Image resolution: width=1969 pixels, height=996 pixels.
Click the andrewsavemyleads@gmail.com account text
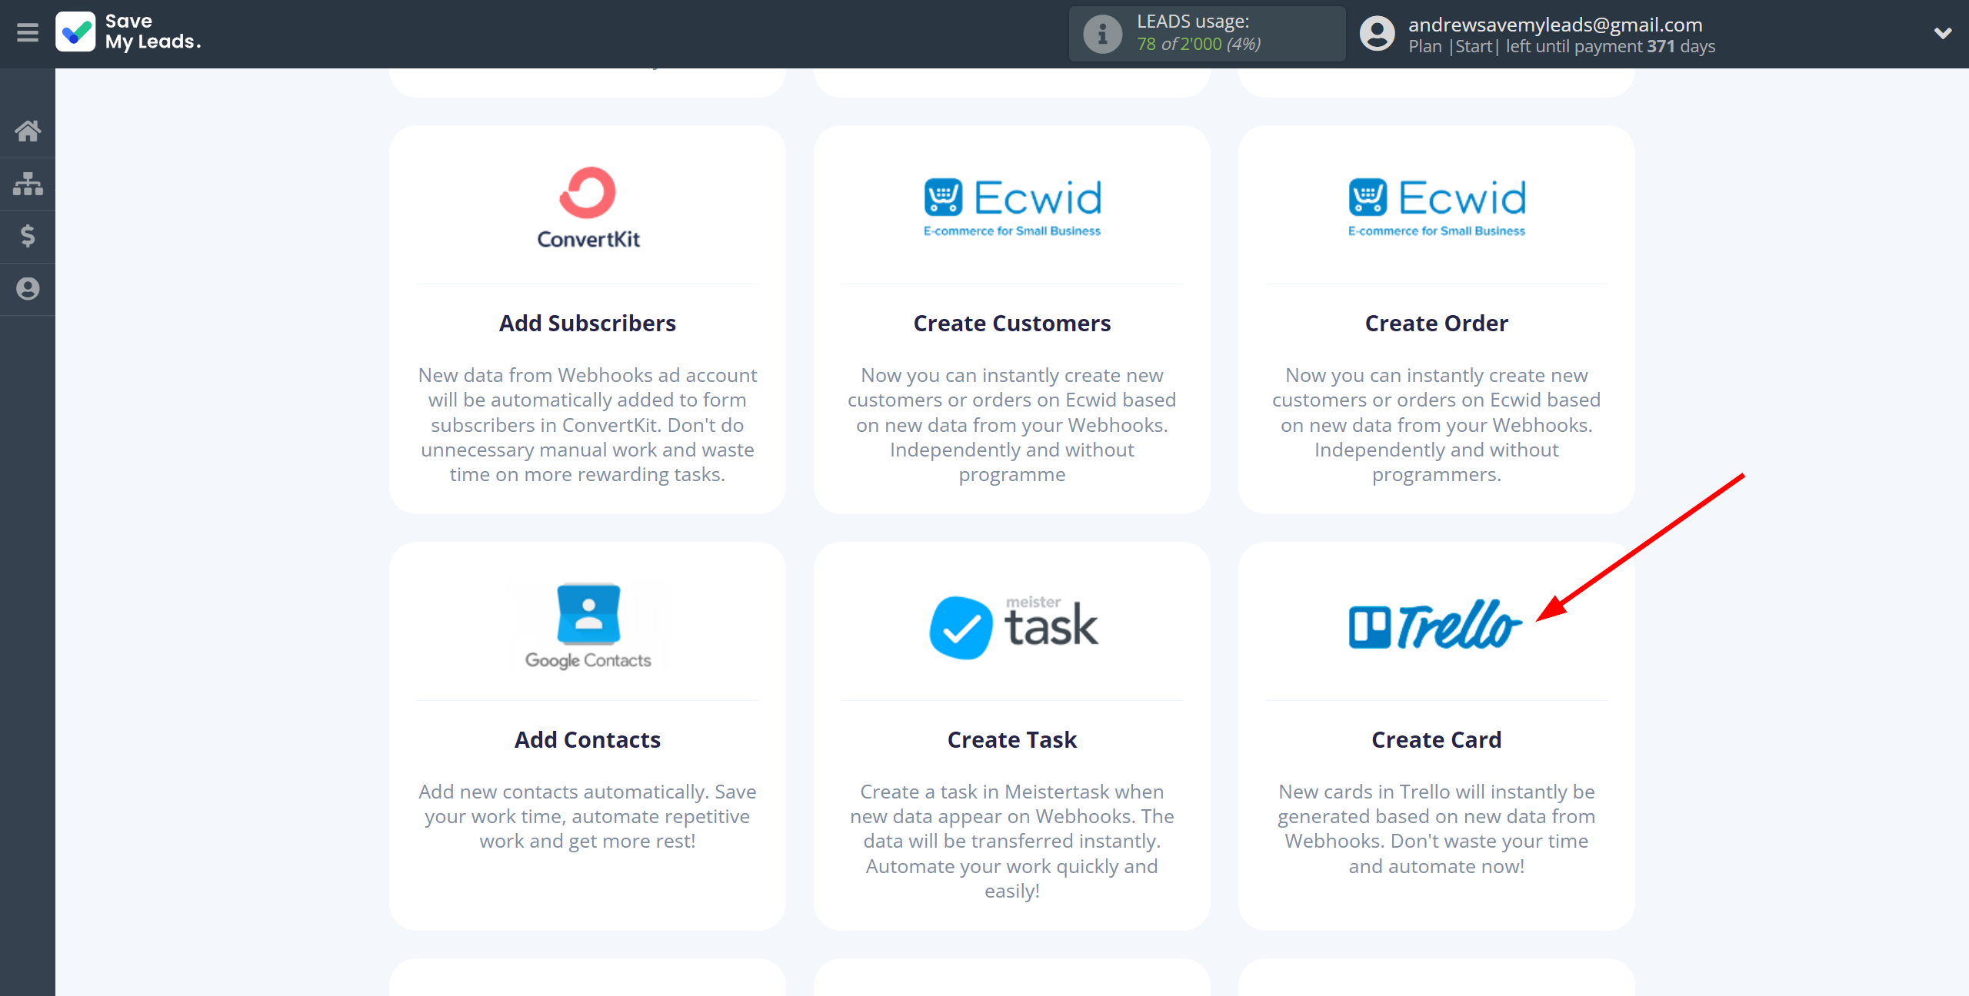point(1555,25)
